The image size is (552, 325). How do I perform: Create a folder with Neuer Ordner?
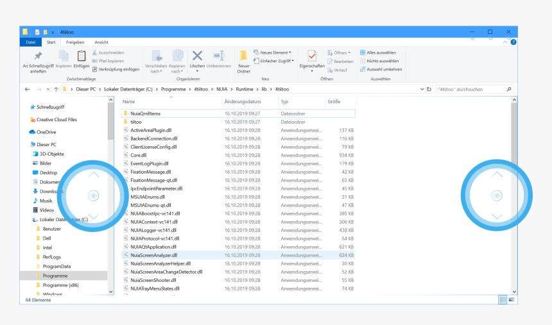[x=244, y=62]
